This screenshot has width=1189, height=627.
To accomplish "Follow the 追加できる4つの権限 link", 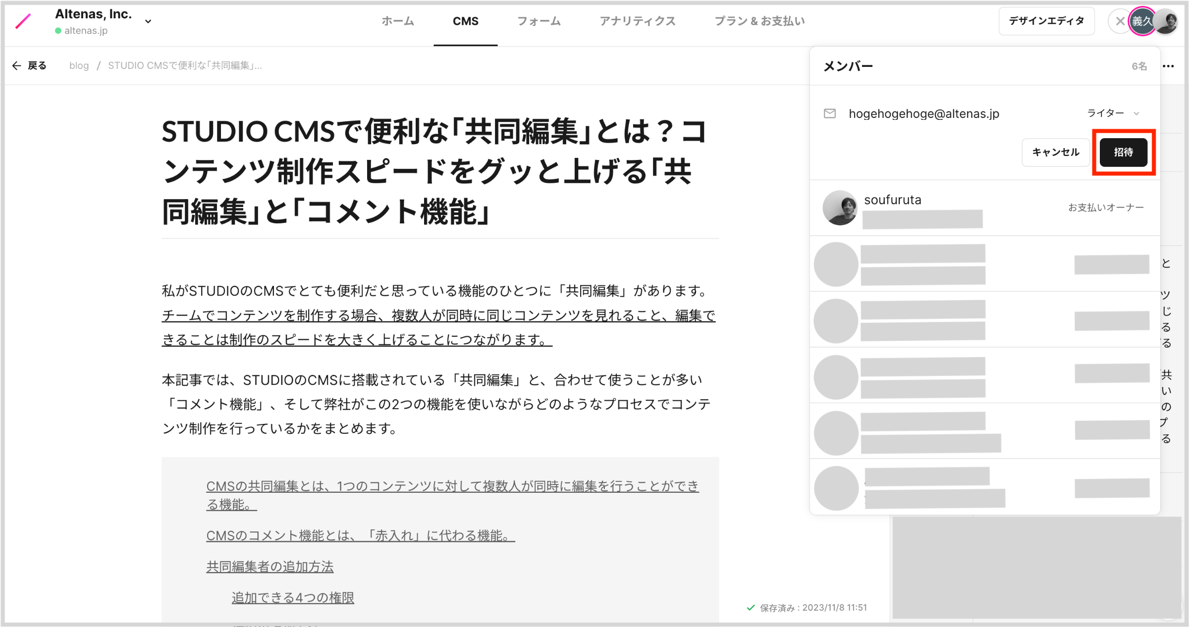I will [x=293, y=598].
